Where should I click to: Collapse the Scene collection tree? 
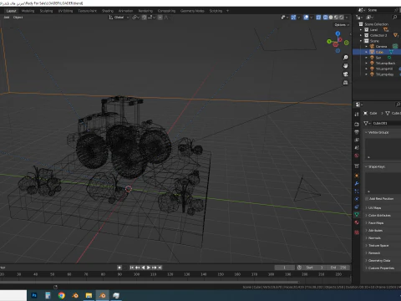361,41
